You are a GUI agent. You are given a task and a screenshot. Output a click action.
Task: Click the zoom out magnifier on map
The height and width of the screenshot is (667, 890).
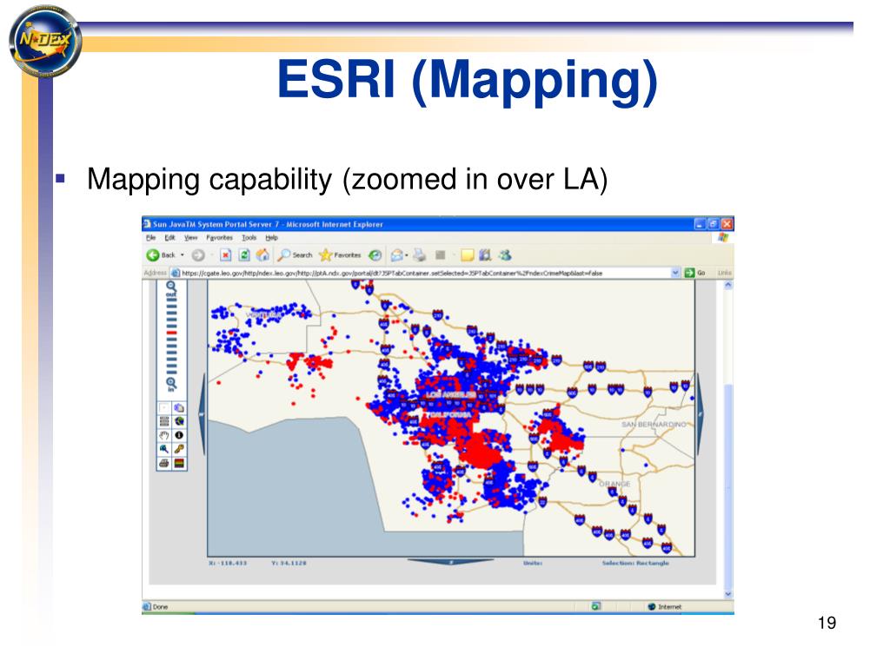[x=171, y=287]
